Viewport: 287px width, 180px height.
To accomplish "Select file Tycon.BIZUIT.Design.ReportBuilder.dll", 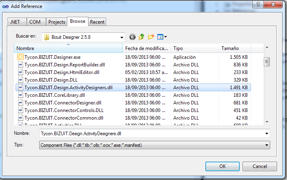I will point(64,65).
